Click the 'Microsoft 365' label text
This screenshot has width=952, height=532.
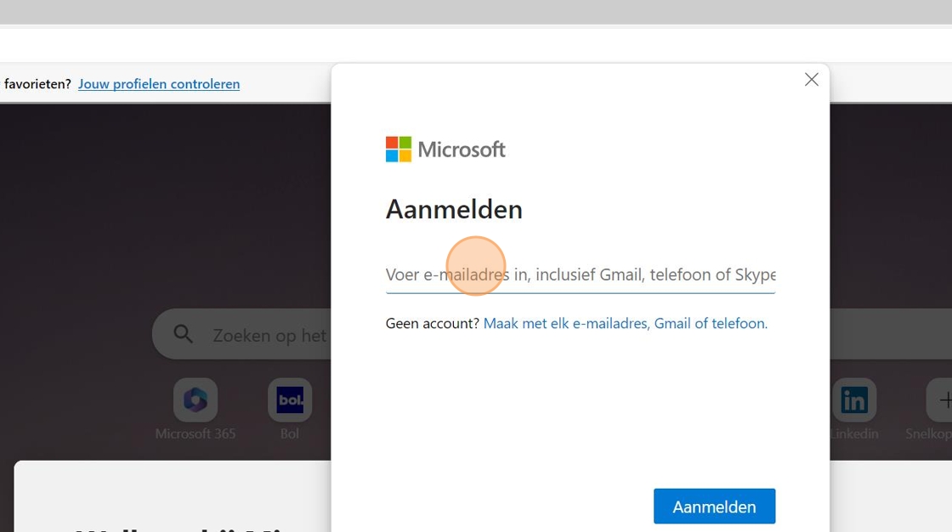click(195, 433)
